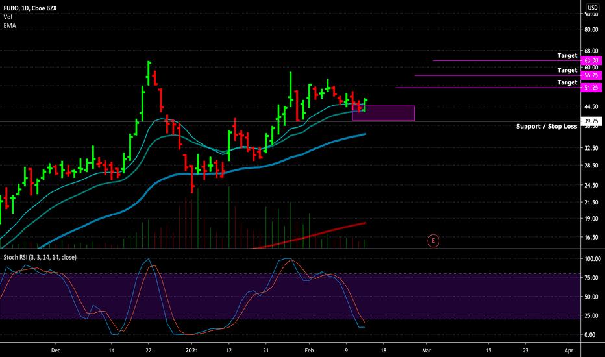
Task: Click the 75.00 Stoch RSI axis label
Action: coord(591,278)
